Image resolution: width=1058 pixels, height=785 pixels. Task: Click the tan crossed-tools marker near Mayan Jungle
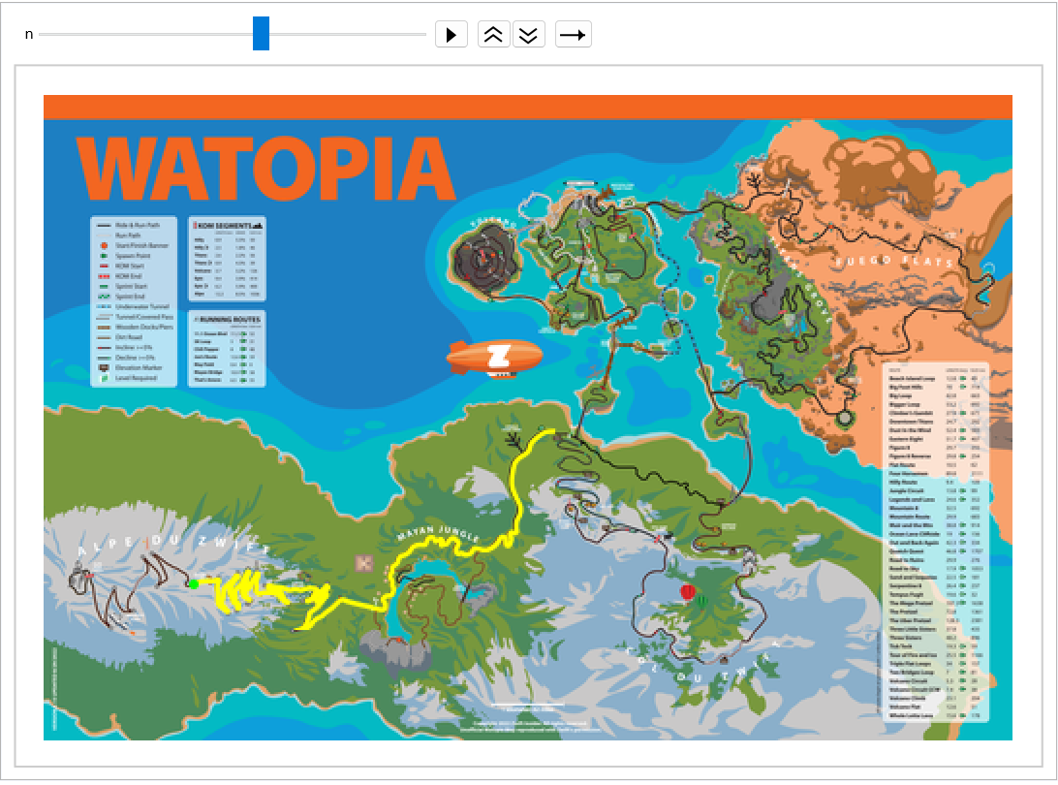[364, 562]
